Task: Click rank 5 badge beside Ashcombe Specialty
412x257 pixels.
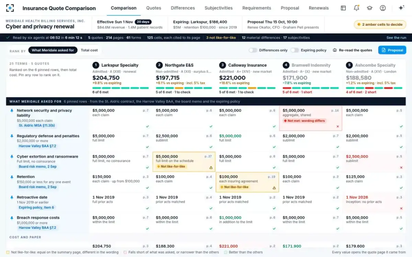Action: 349,65
